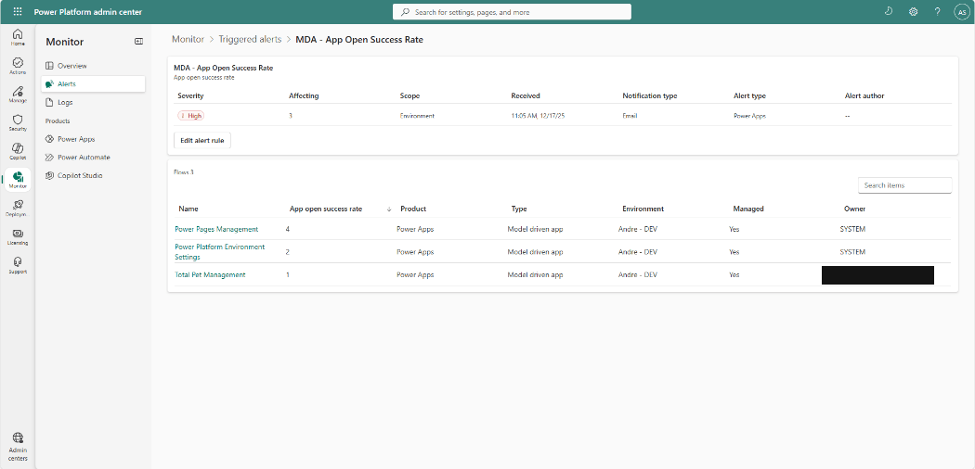975x469 pixels.
Task: Open Copilot in the left rail
Action: pos(18,151)
